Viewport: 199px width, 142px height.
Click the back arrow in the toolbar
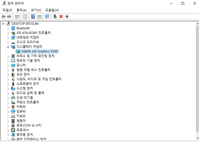3,16
